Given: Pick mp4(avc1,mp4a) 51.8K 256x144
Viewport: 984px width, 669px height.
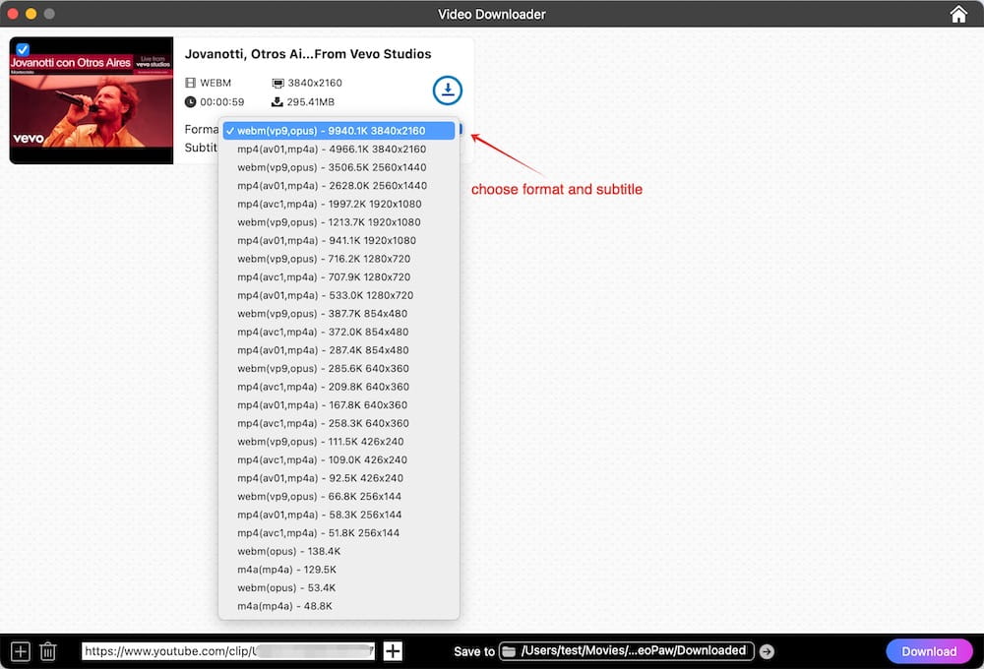Looking at the screenshot, I should tap(338, 532).
